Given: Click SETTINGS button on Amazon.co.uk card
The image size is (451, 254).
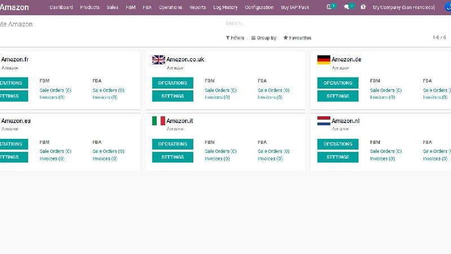Looking at the screenshot, I should coord(173,96).
